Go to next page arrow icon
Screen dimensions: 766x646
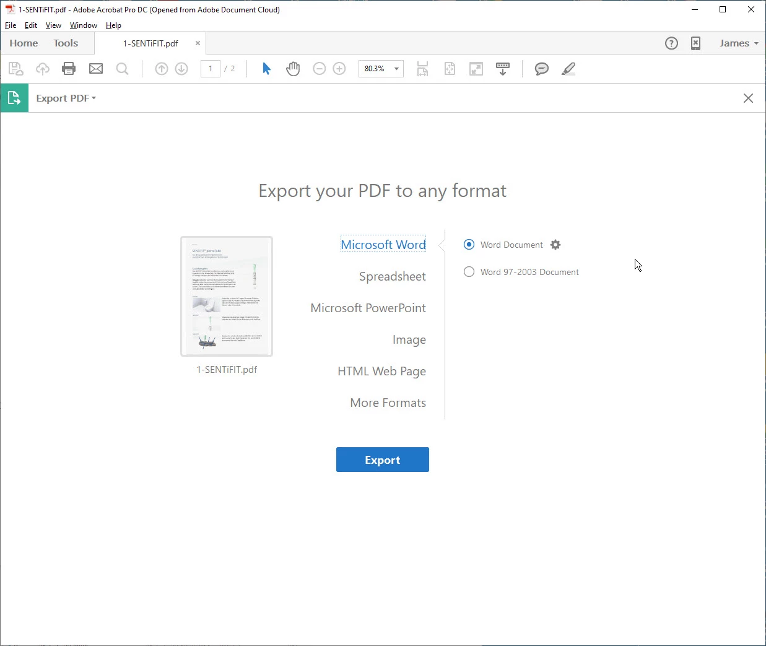[181, 69]
